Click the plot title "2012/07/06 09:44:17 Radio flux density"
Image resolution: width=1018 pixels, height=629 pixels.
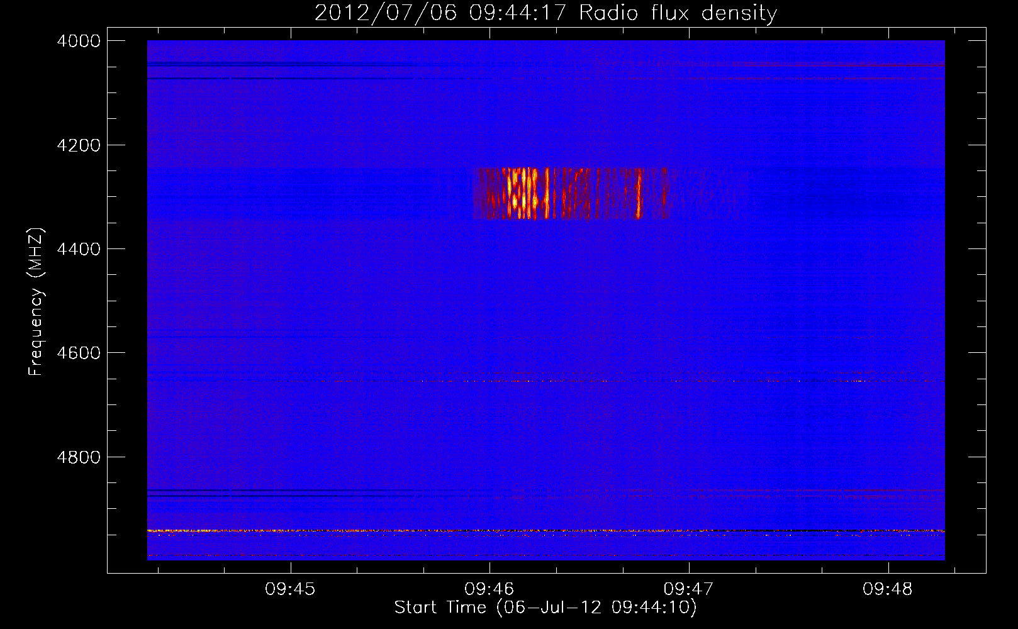pyautogui.click(x=545, y=13)
